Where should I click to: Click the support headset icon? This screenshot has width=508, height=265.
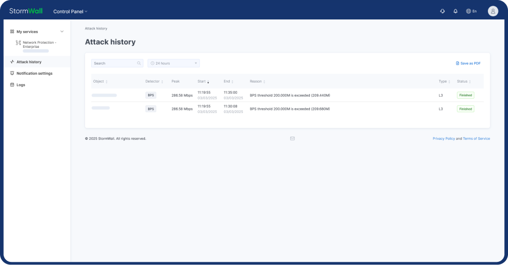coord(442,11)
